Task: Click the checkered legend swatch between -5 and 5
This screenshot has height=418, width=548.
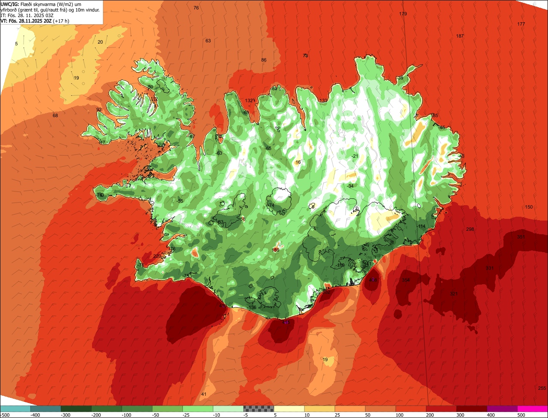Action: point(258,409)
